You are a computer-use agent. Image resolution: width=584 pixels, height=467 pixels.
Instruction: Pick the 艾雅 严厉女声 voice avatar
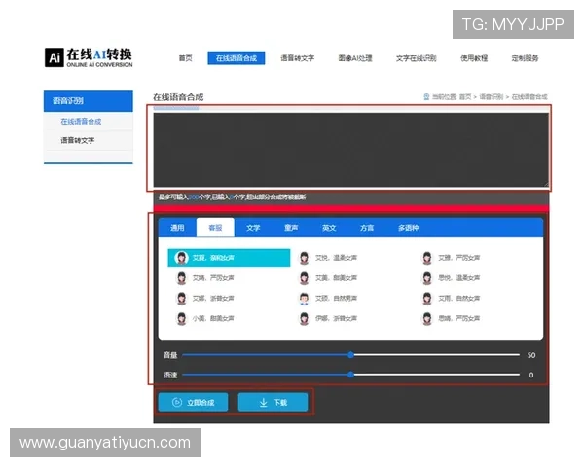pyautogui.click(x=427, y=258)
